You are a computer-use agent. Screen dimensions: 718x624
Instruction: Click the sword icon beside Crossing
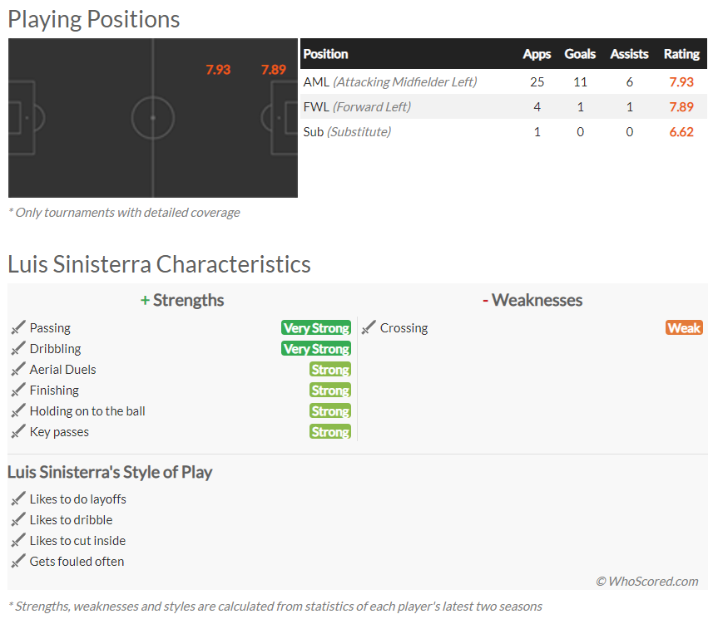[x=369, y=327]
